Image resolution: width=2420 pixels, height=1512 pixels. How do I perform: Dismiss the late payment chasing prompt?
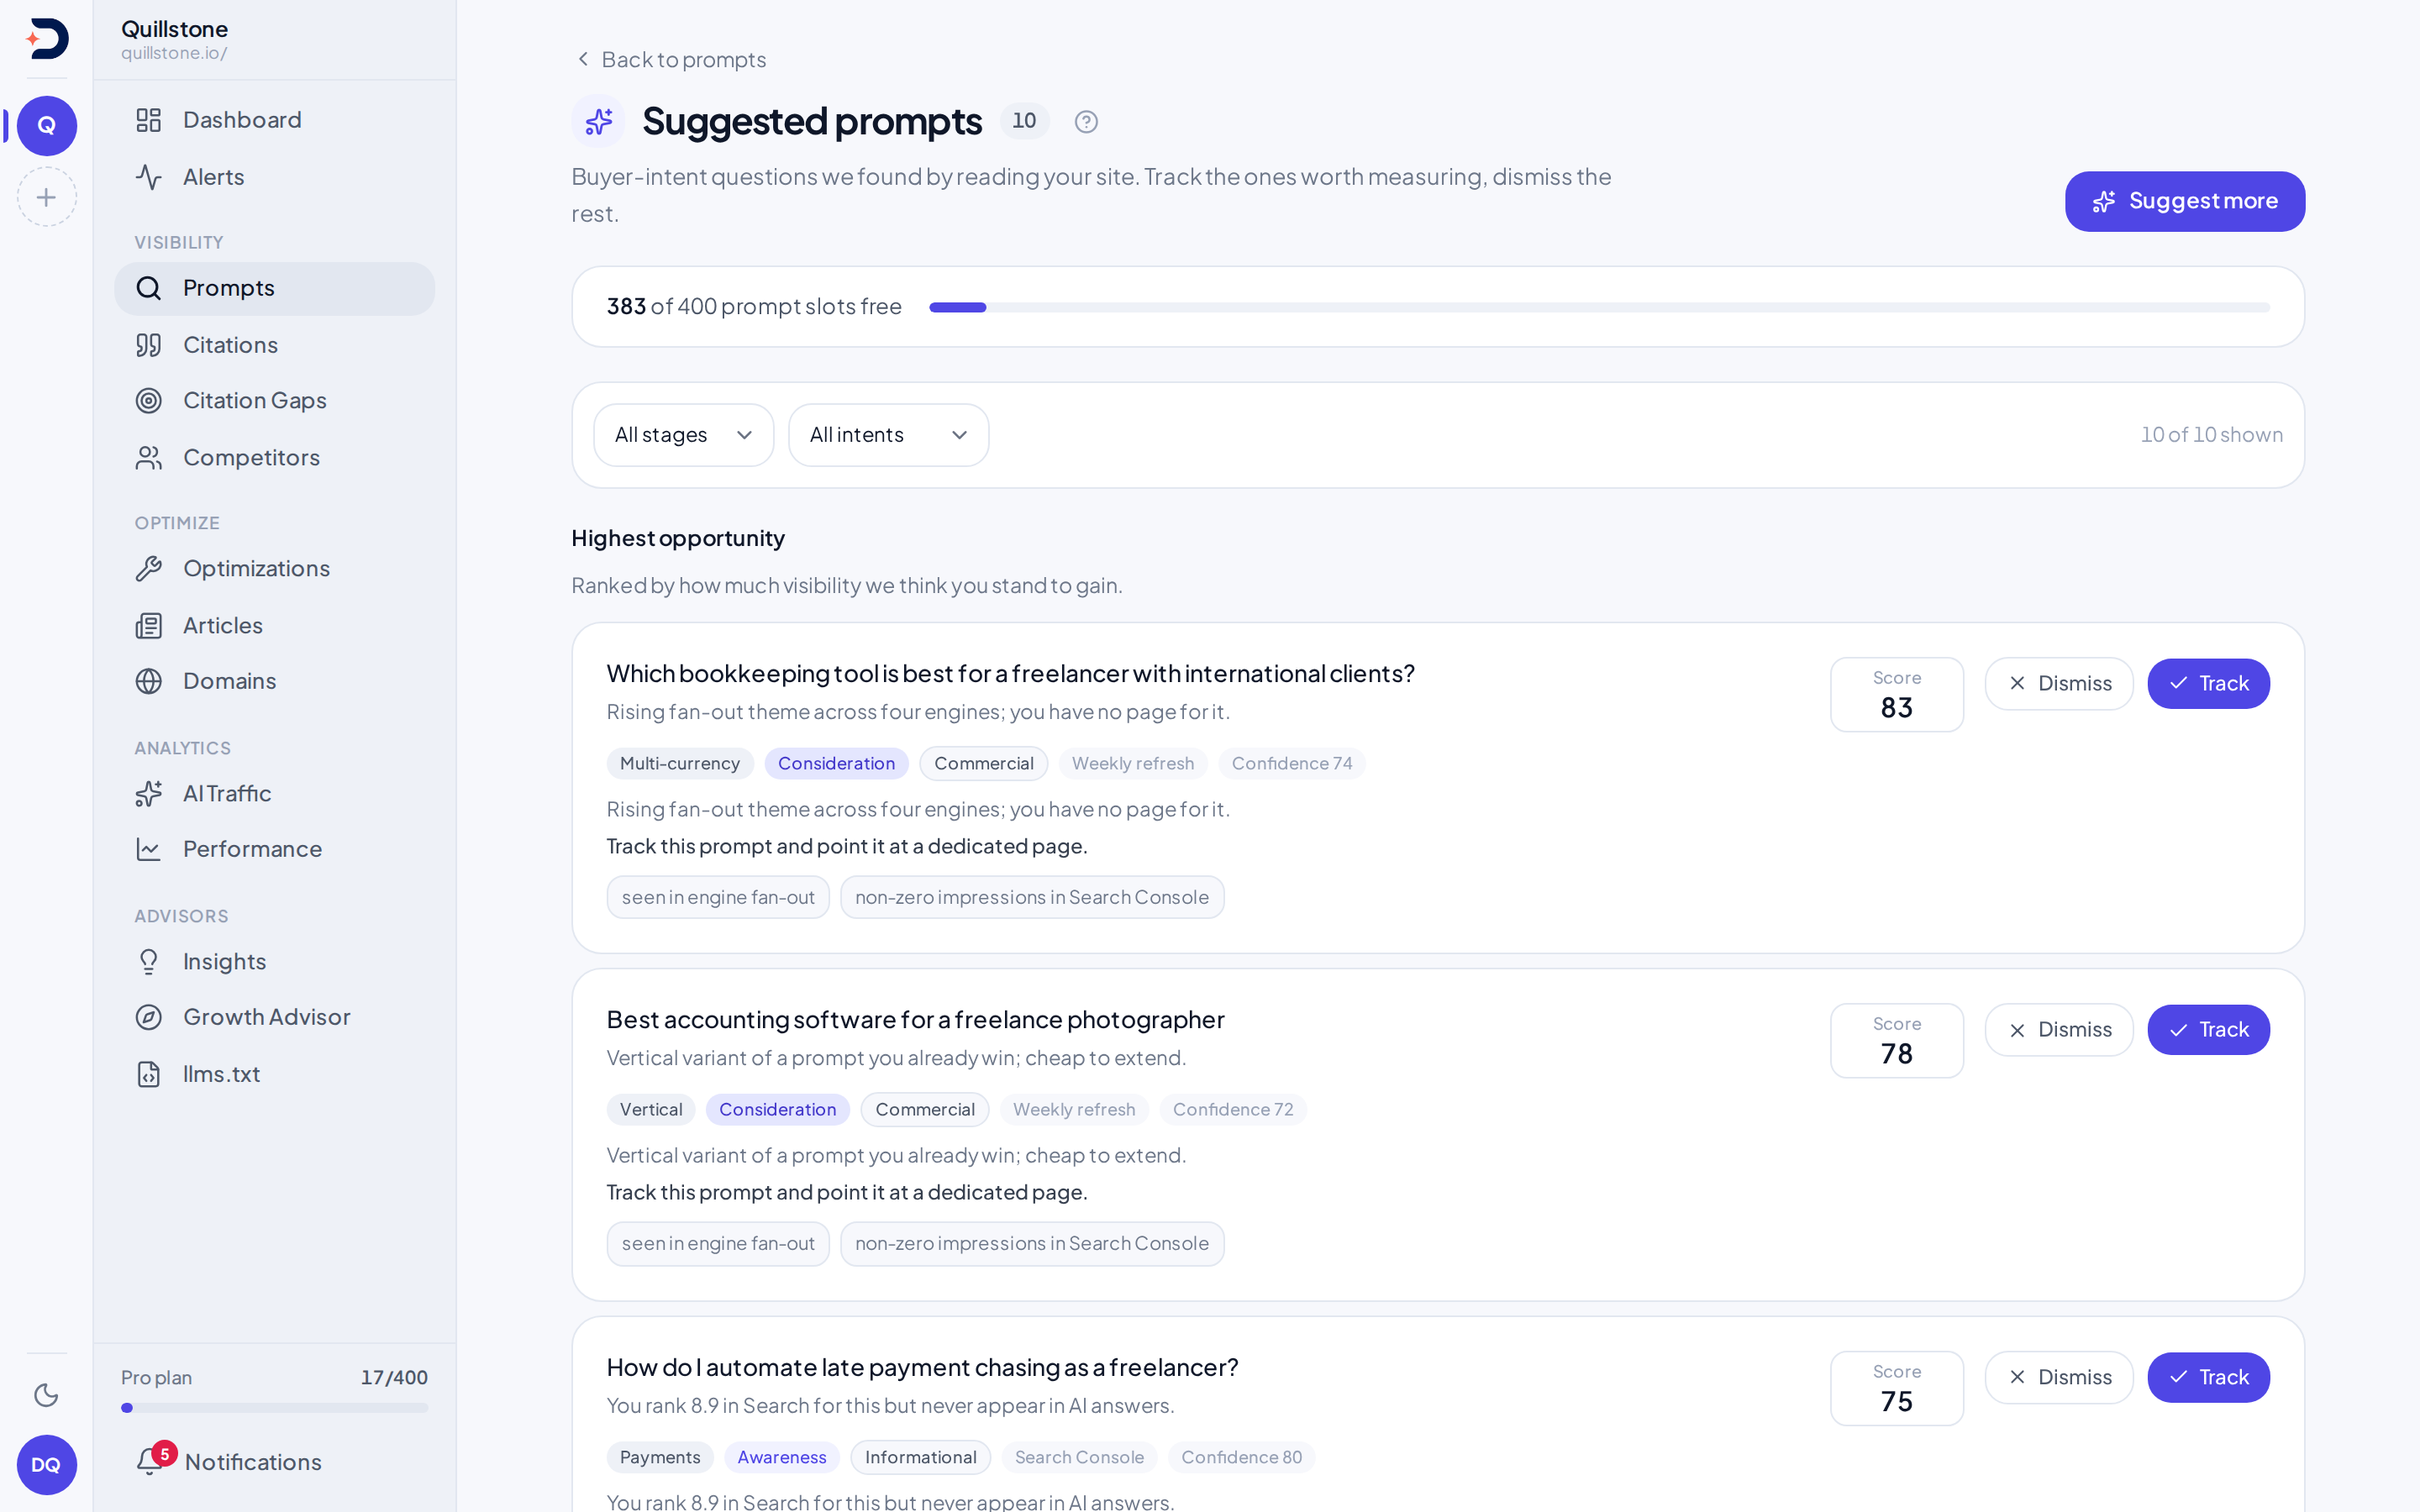(x=2059, y=1378)
